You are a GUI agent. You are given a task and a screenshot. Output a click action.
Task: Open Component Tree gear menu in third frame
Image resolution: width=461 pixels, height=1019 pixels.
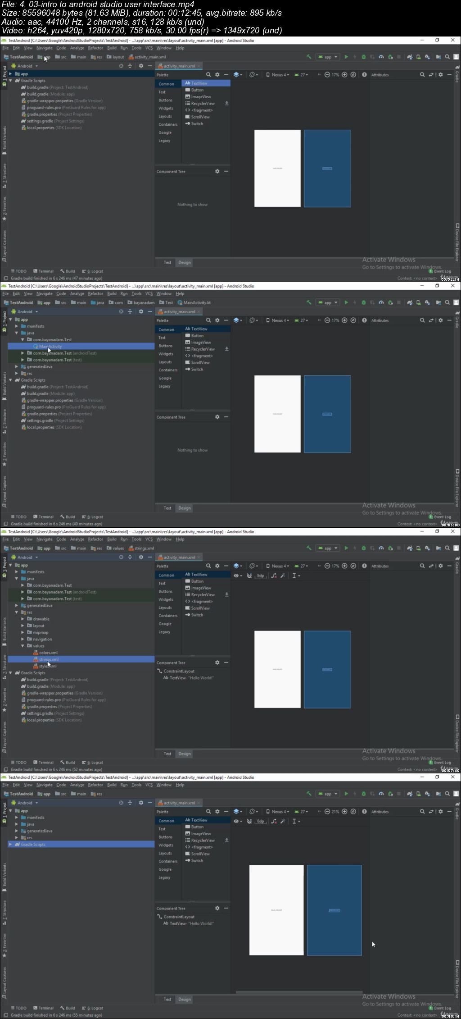click(x=217, y=663)
